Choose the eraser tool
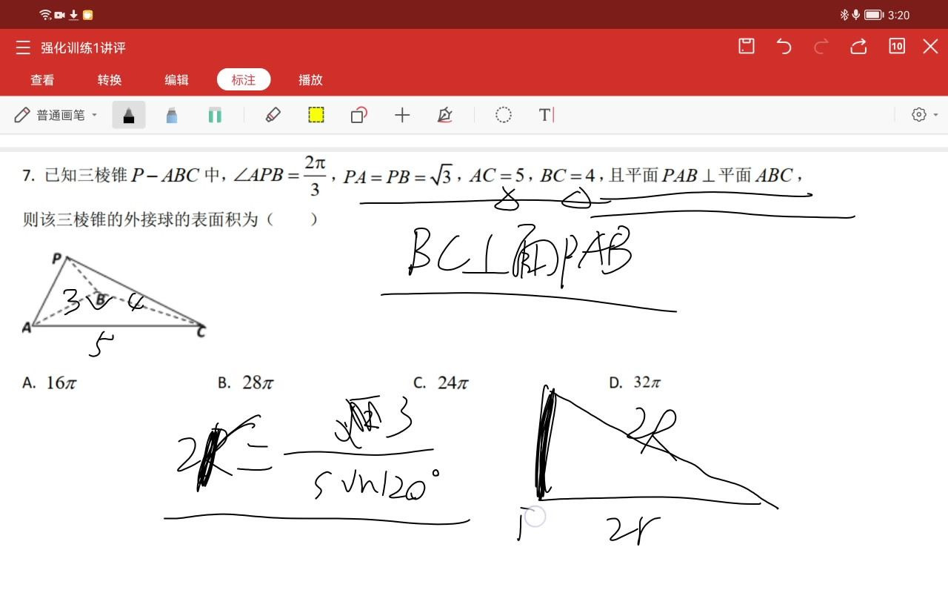The width and height of the screenshot is (948, 593). coord(273,115)
